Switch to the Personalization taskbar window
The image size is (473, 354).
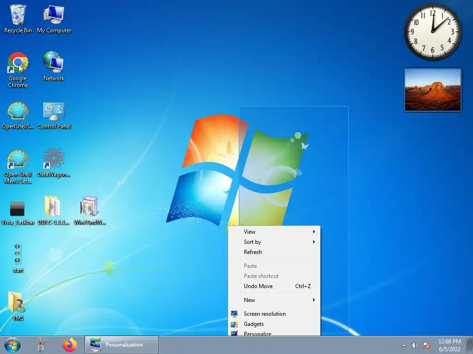click(121, 345)
